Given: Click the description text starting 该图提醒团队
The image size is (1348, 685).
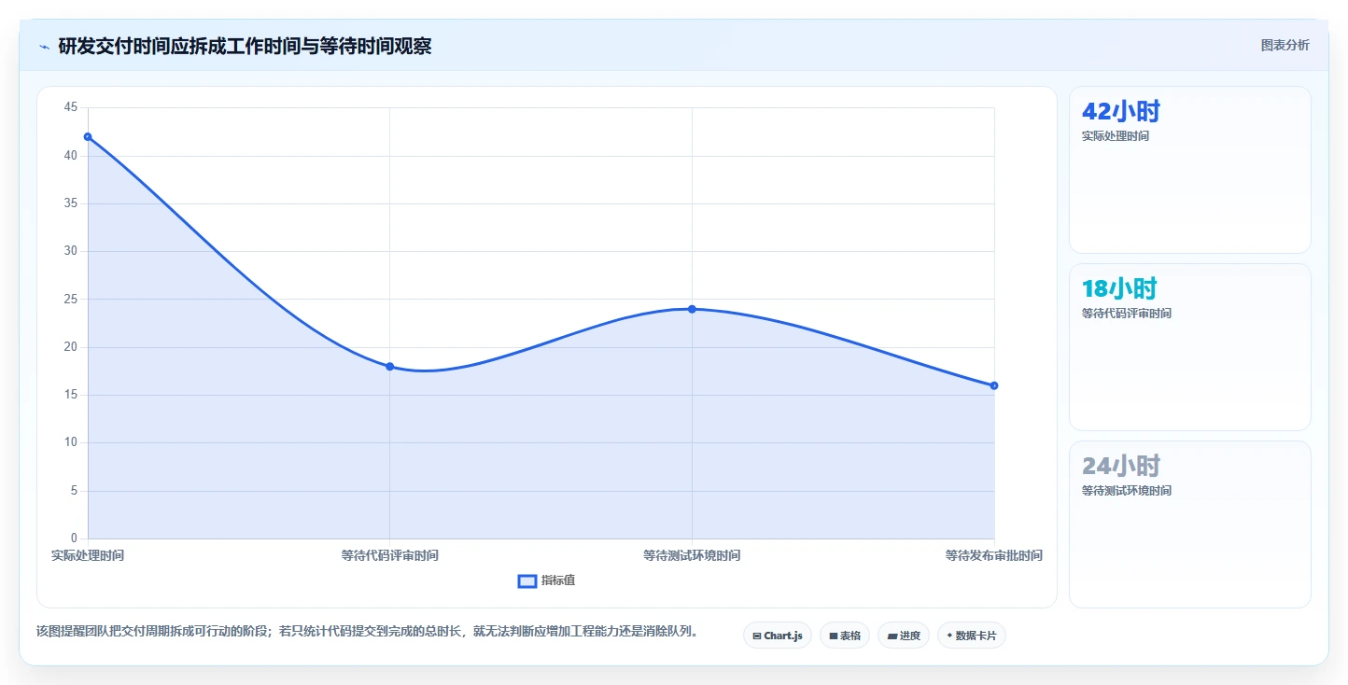Looking at the screenshot, I should click(367, 632).
